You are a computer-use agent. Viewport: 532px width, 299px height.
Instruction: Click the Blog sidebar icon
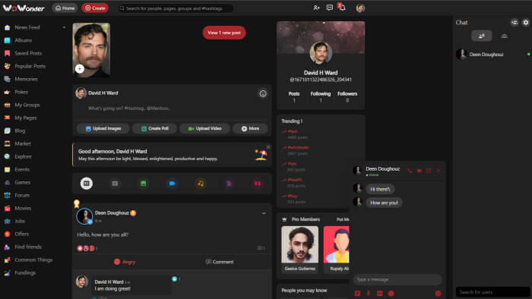coord(7,131)
